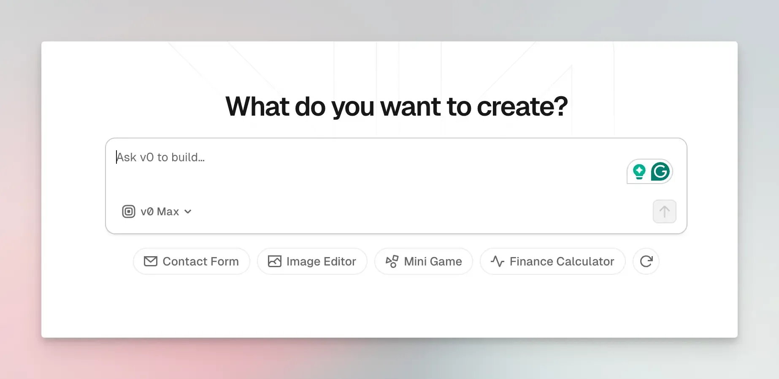Click the envelope icon on Contact Form
The width and height of the screenshot is (779, 379).
click(151, 262)
